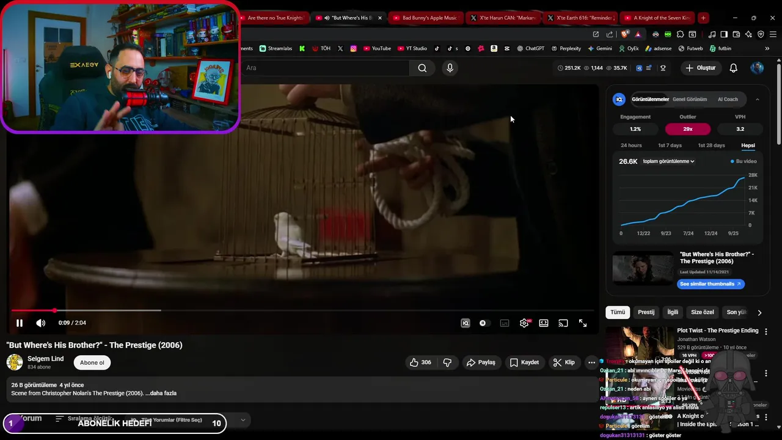Select 1st 7 days range
This screenshot has width=782, height=440.
670,145
